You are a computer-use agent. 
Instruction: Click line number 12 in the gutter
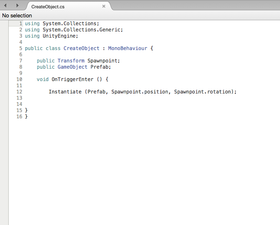click(x=19, y=92)
